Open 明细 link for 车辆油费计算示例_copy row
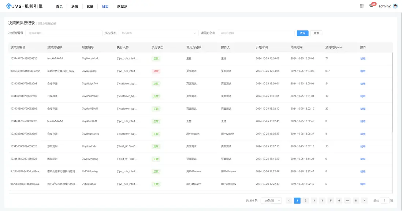This screenshot has height=211, width=402. [x=363, y=71]
